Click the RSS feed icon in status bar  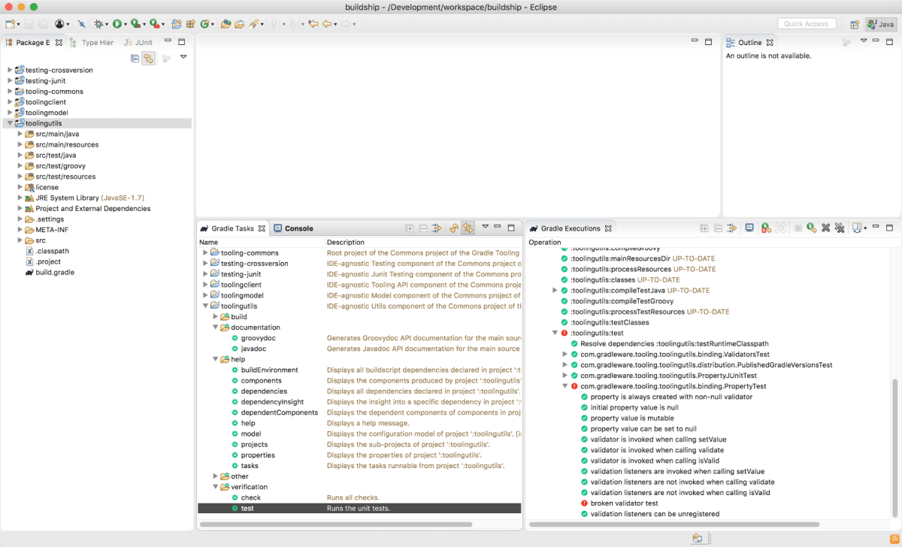894,538
